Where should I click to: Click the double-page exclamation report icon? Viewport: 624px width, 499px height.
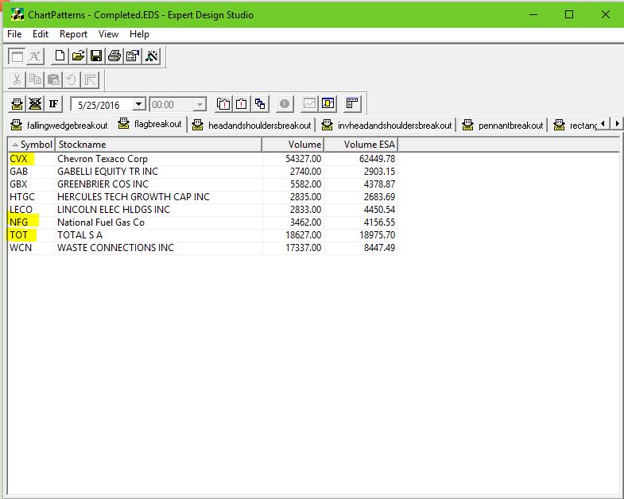223,104
